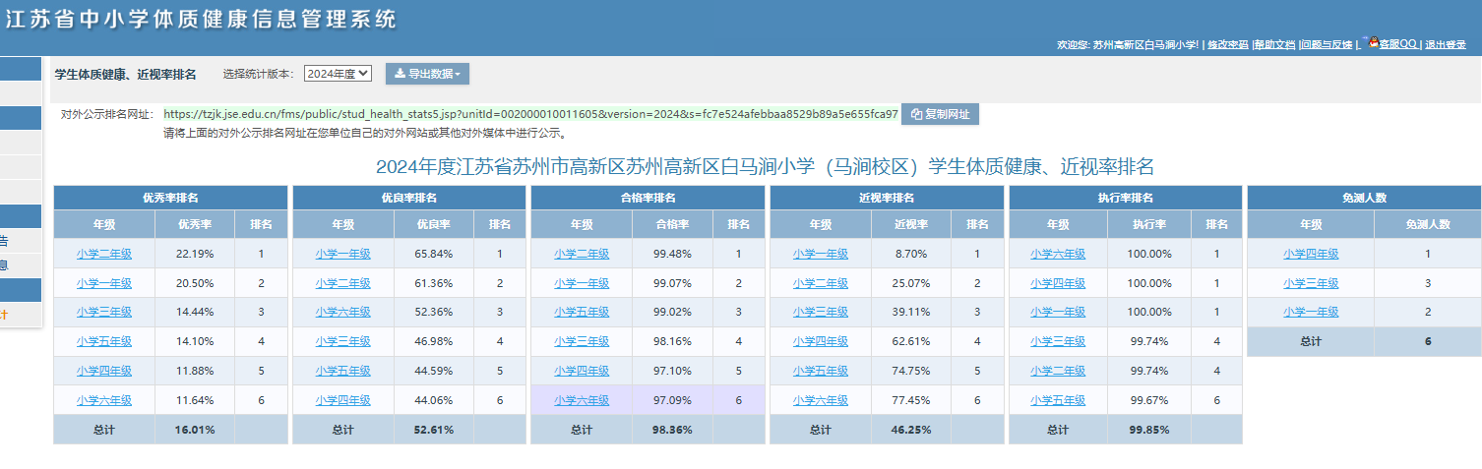Click the 近视率排名 table header
The image size is (1482, 469).
[887, 198]
